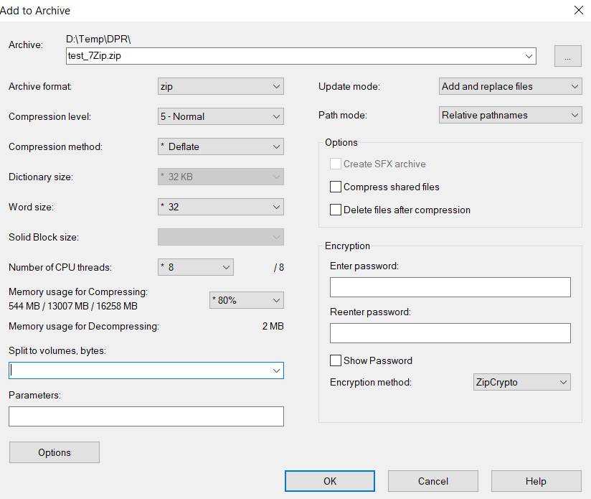The height and width of the screenshot is (499, 591).
Task: Click the browse (...) button for archive path
Action: pyautogui.click(x=567, y=57)
